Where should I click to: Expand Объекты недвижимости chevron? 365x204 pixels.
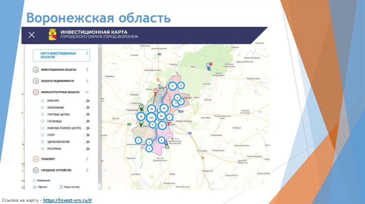pyautogui.click(x=87, y=81)
